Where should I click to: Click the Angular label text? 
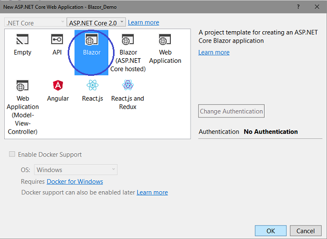(58, 98)
